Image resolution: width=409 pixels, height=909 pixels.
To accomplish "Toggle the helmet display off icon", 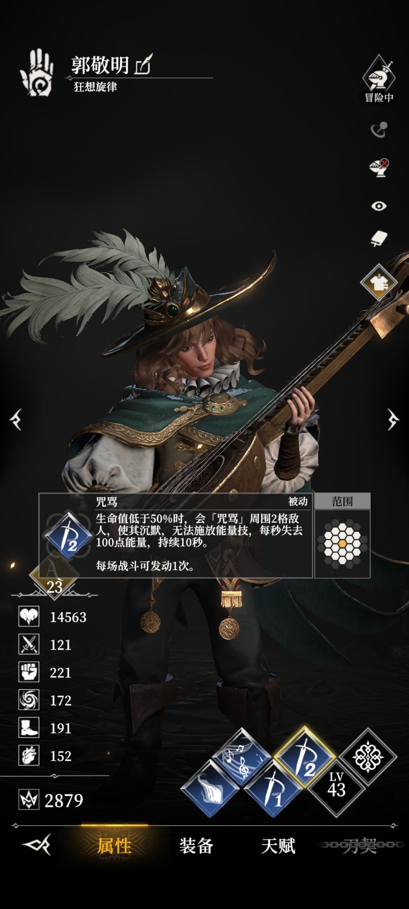I will (378, 167).
